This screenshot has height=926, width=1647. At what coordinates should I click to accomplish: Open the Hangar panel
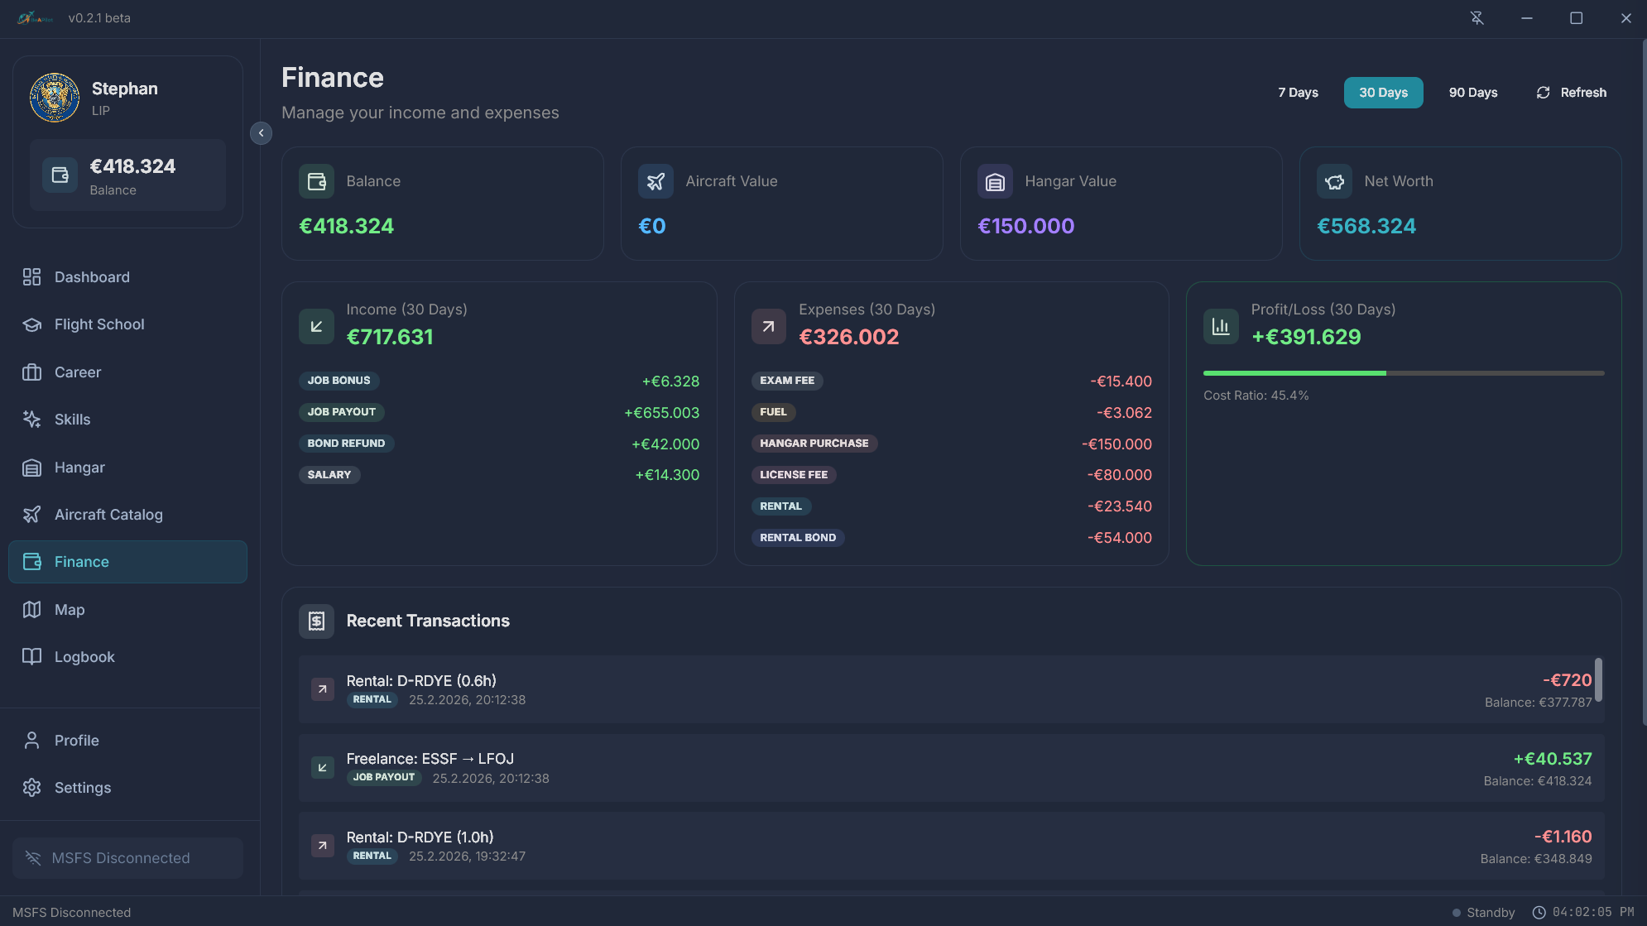click(79, 467)
